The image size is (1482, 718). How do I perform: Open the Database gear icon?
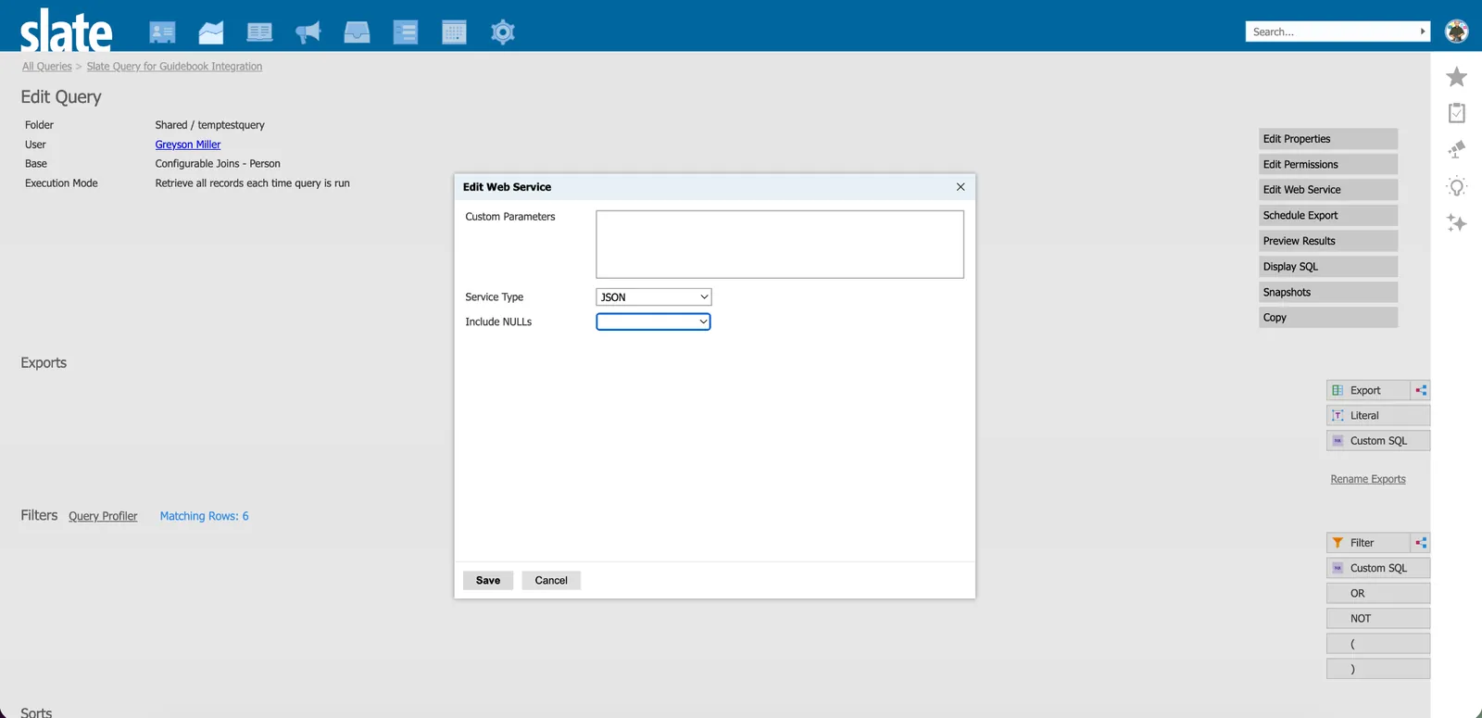(503, 32)
